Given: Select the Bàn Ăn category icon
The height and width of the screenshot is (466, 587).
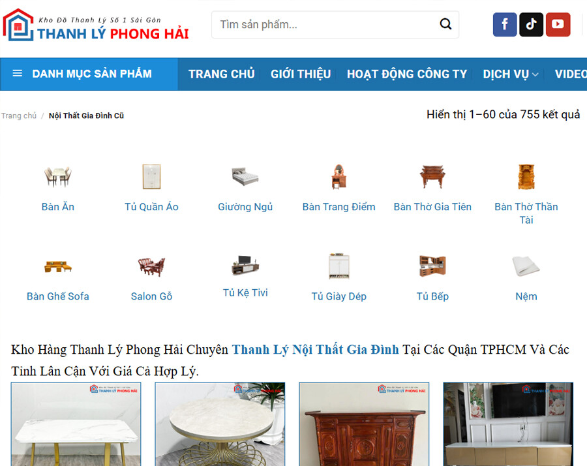Looking at the screenshot, I should [57, 176].
